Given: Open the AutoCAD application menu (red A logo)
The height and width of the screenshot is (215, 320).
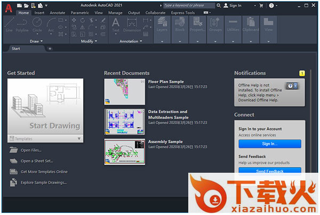Looking at the screenshot, I should tap(9, 8).
